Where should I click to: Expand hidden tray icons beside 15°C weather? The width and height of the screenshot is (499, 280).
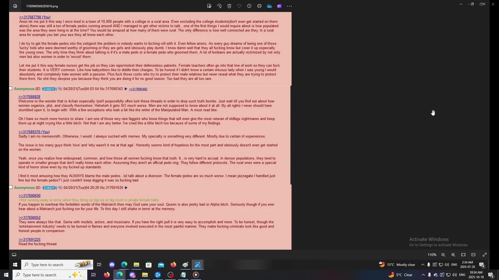pyautogui.click(x=423, y=265)
